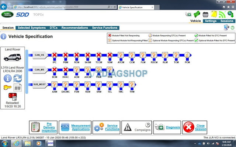Click the TVM module icon
This screenshot has width=236, height=147.
click(132, 85)
